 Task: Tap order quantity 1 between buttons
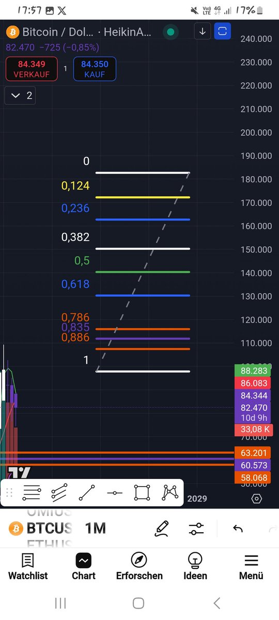tap(66, 68)
